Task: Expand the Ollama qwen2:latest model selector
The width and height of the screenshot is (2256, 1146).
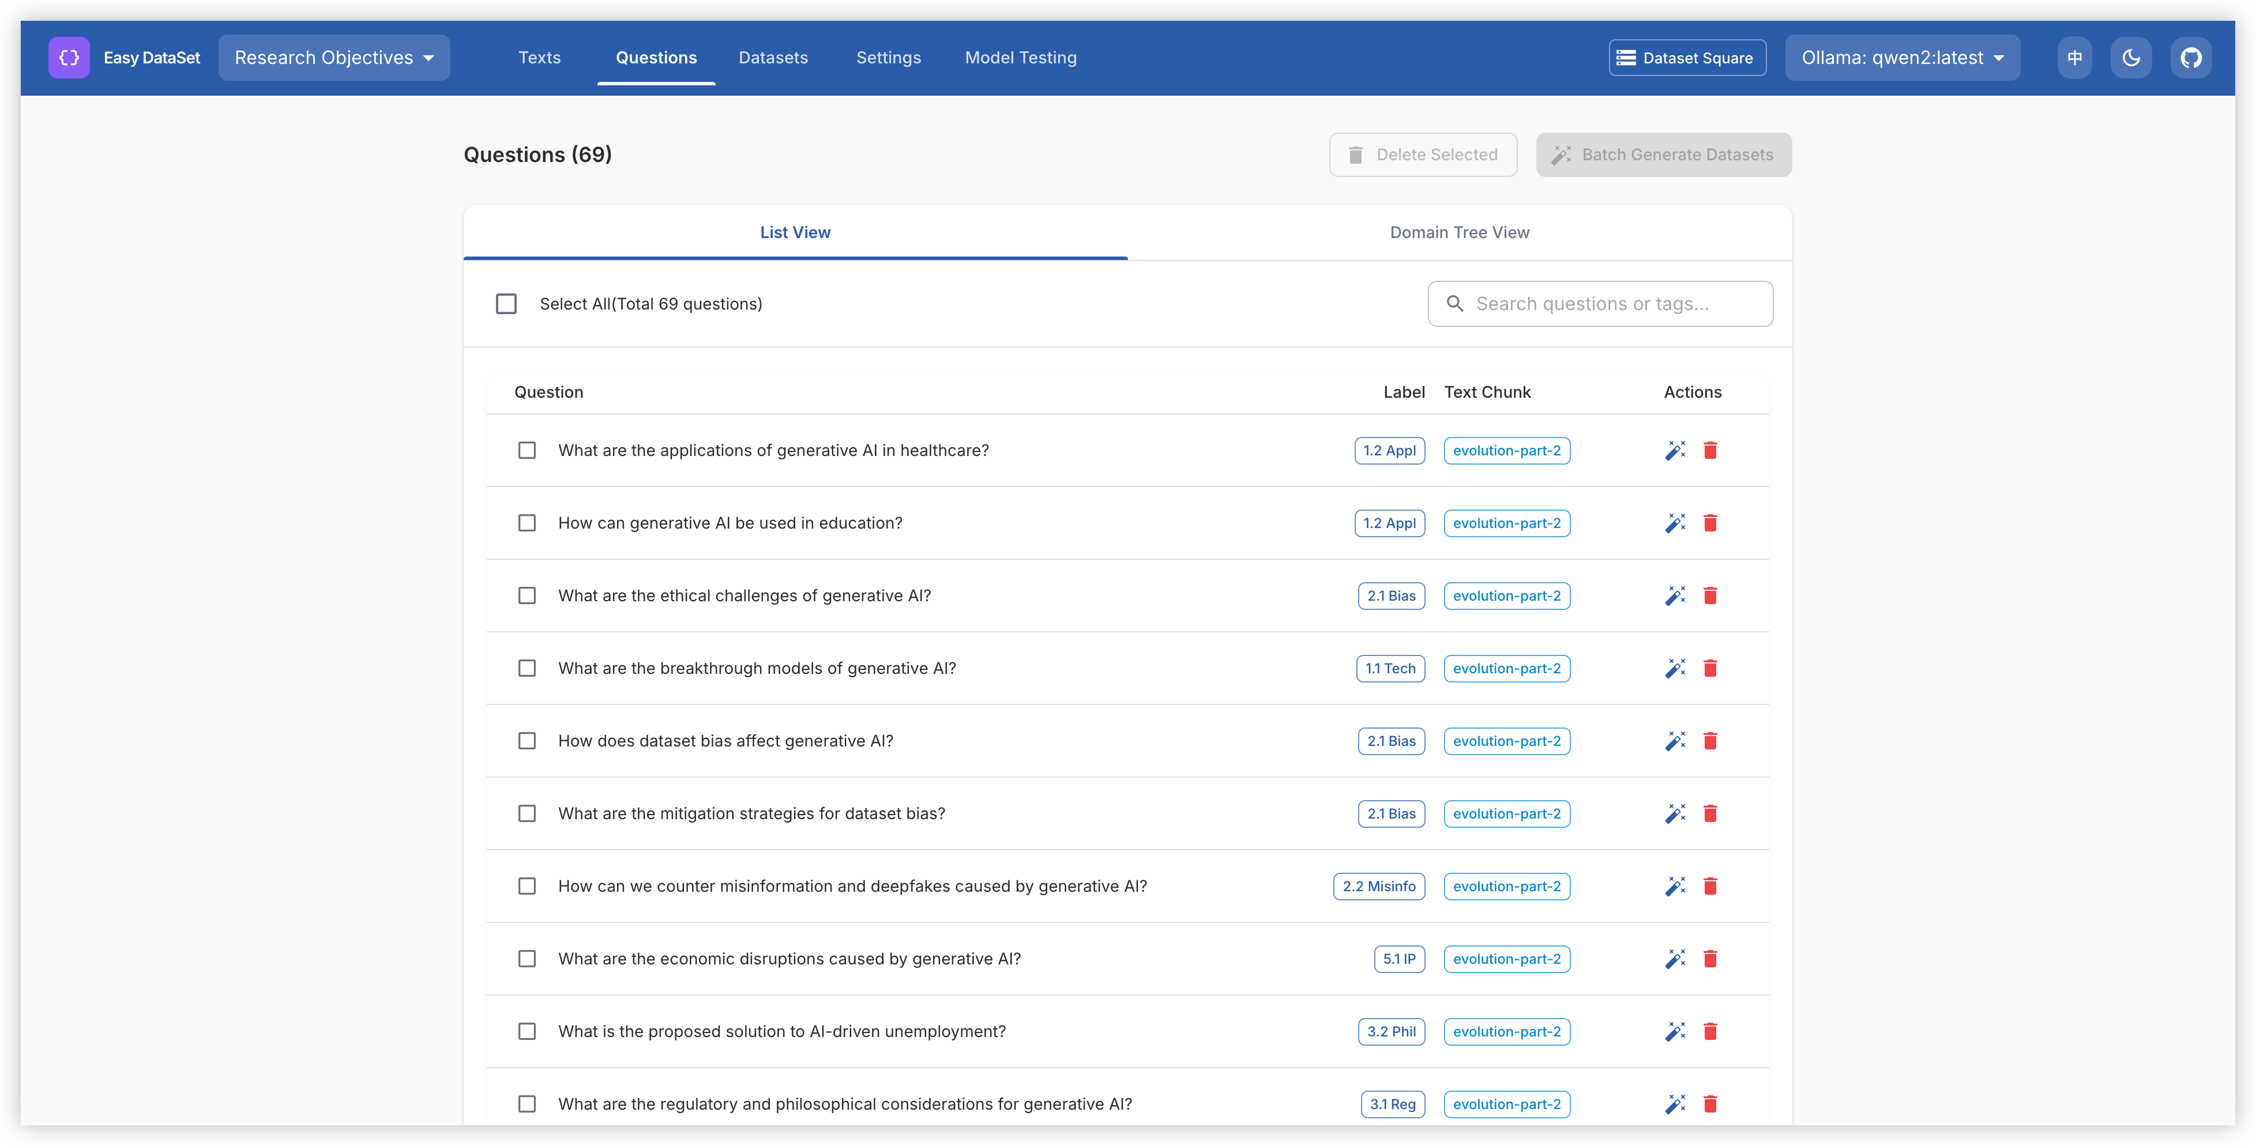Action: click(x=1902, y=58)
